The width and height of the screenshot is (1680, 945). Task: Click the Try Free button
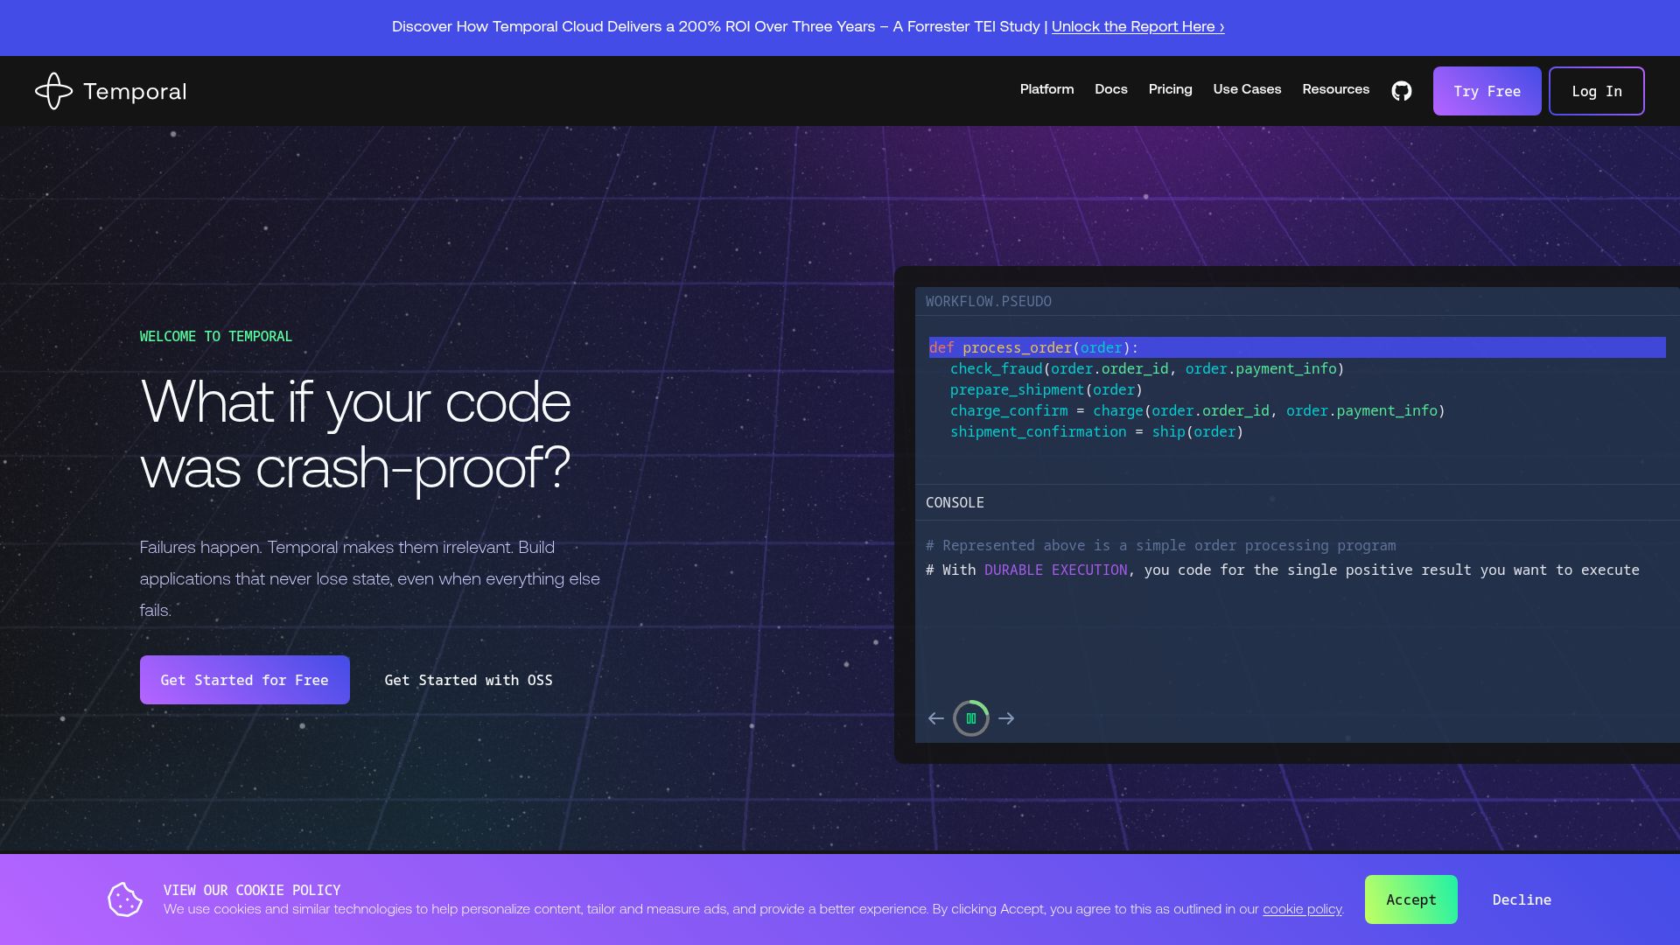[x=1487, y=91]
